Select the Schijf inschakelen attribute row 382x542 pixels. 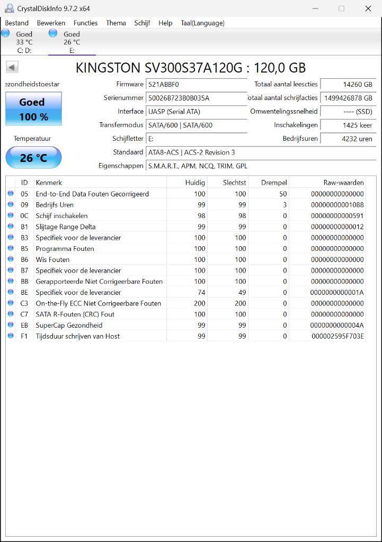click(186, 215)
